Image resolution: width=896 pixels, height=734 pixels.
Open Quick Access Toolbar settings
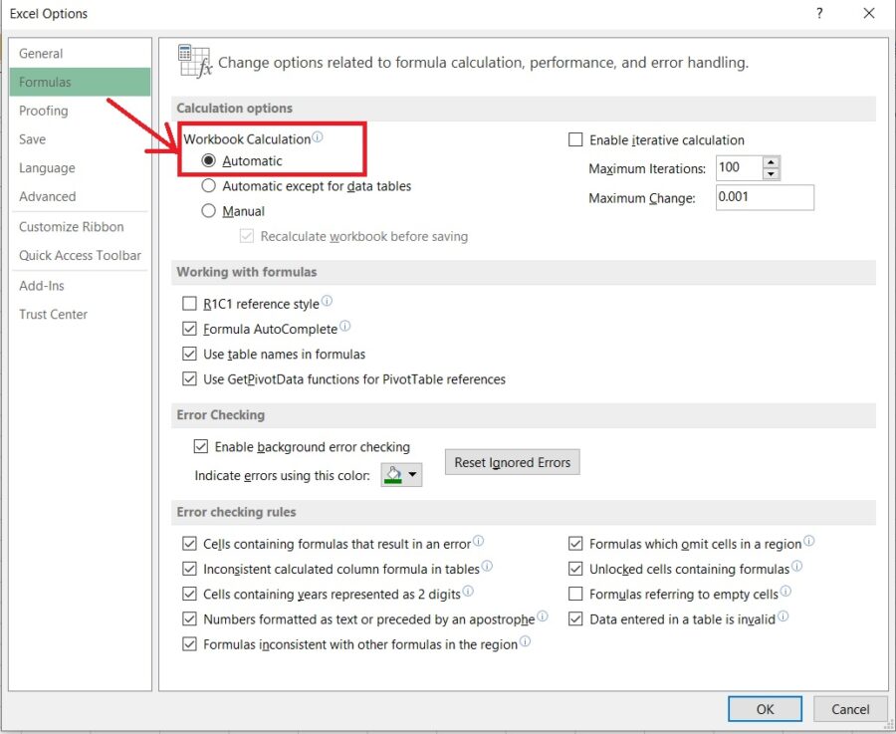(x=80, y=255)
